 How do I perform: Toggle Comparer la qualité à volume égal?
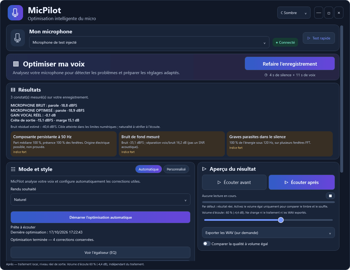point(207,244)
